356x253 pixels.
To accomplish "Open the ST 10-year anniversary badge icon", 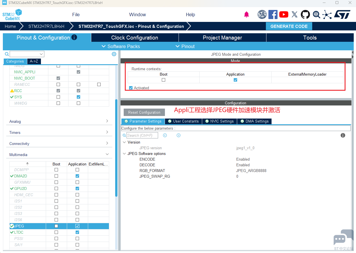I will pos(262,14).
